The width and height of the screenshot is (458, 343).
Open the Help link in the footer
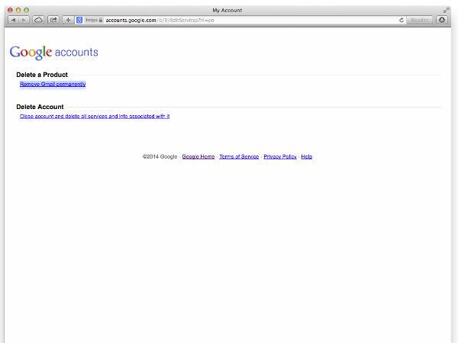point(307,157)
